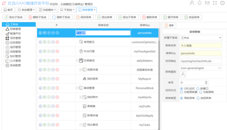Open the user profile icon in header
The height and width of the screenshot is (130, 227).
(192, 3)
